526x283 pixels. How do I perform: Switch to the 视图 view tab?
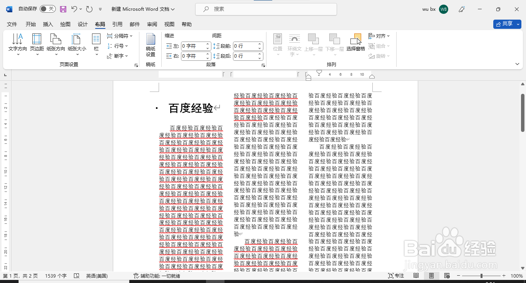pos(169,24)
